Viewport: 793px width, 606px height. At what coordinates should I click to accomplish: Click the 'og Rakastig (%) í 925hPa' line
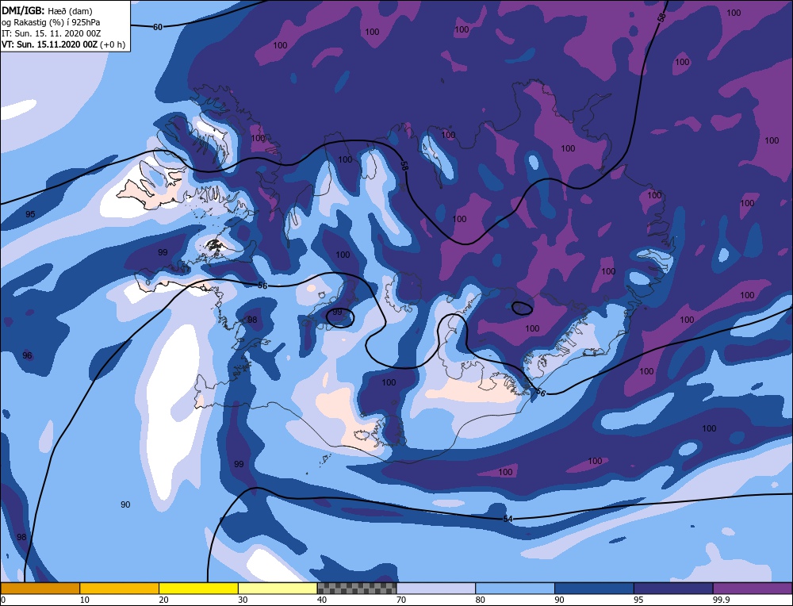[x=51, y=22]
